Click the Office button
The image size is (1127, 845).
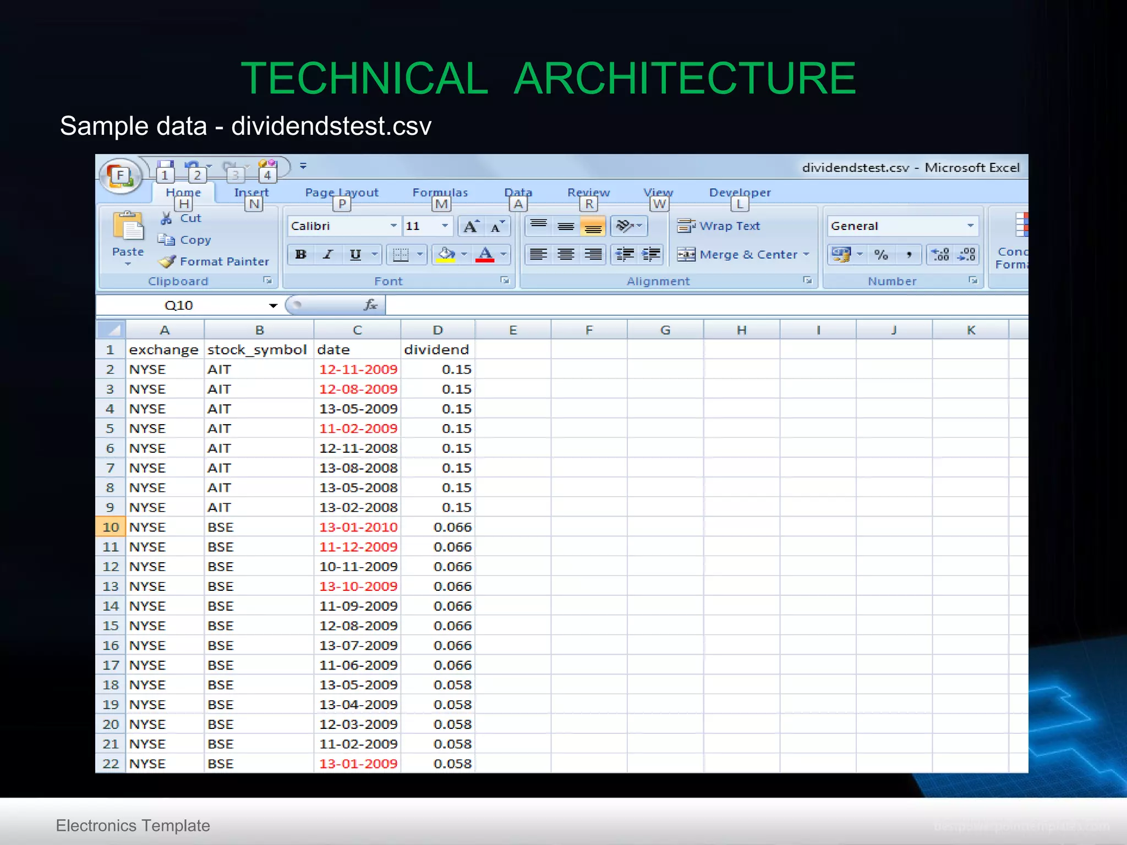click(x=121, y=177)
